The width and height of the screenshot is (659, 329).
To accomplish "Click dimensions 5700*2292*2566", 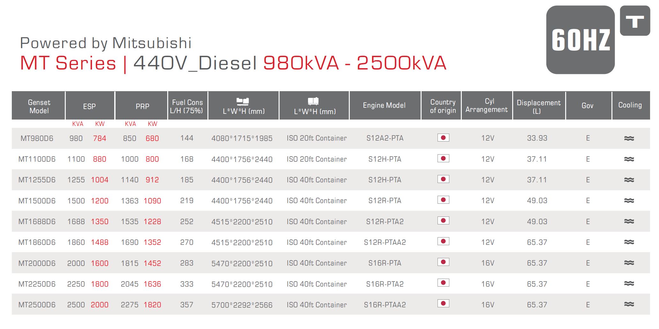I will click(242, 305).
